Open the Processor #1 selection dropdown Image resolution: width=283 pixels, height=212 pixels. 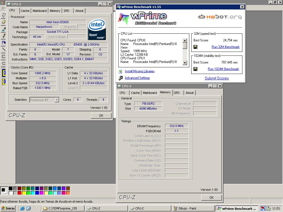click(x=57, y=100)
